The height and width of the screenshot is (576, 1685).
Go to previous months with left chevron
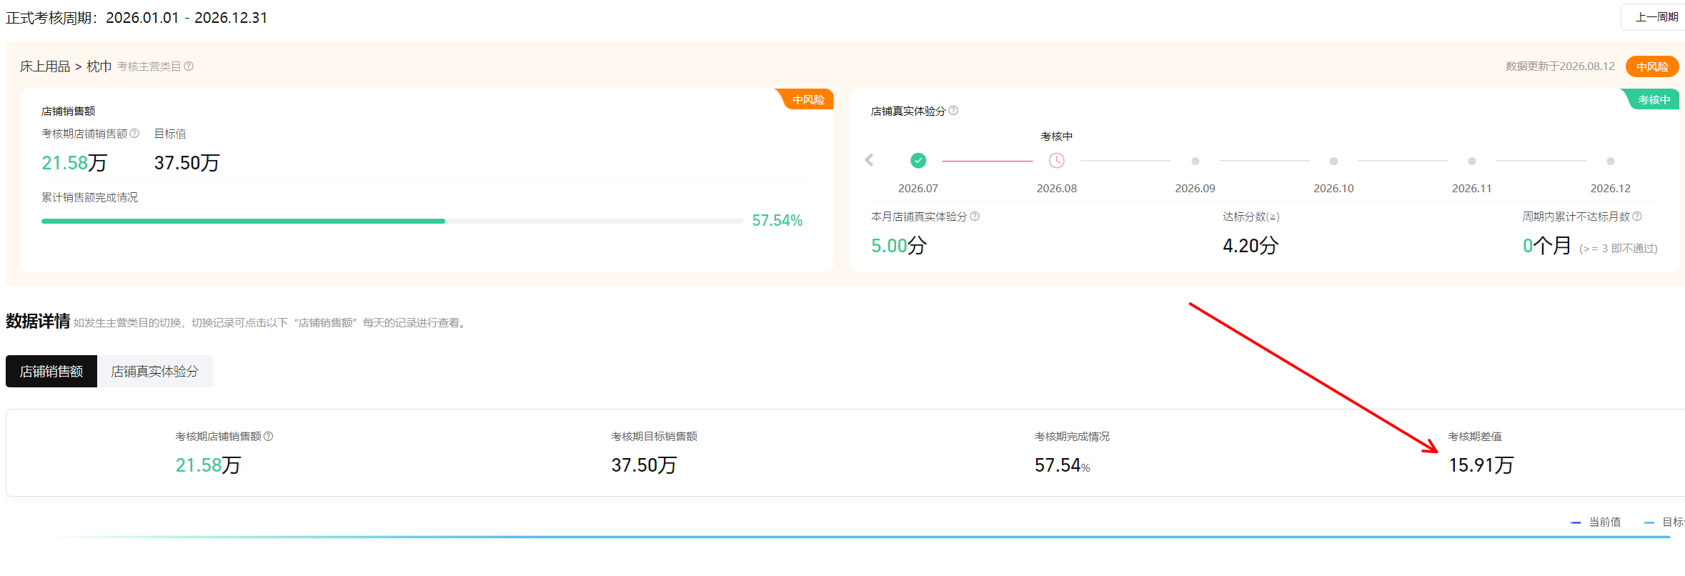(869, 160)
